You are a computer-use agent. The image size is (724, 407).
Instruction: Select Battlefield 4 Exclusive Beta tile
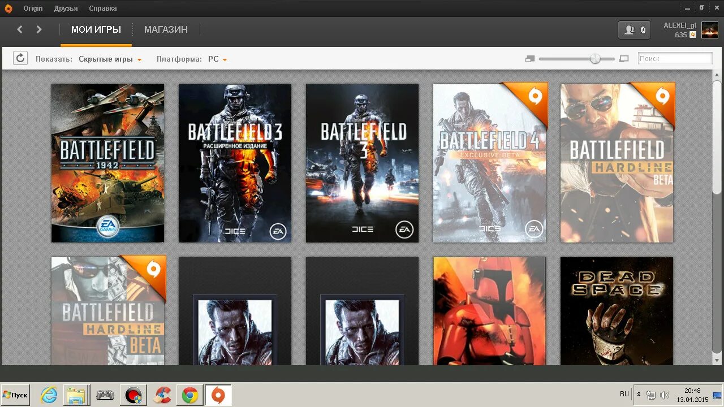[489, 163]
